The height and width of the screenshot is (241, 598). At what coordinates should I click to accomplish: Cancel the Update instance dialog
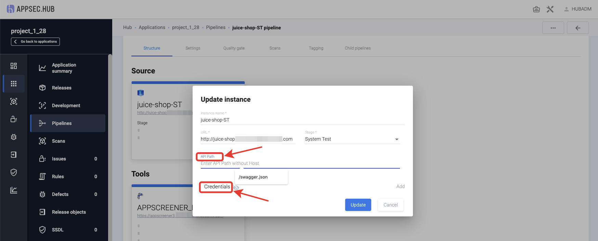[390, 205]
